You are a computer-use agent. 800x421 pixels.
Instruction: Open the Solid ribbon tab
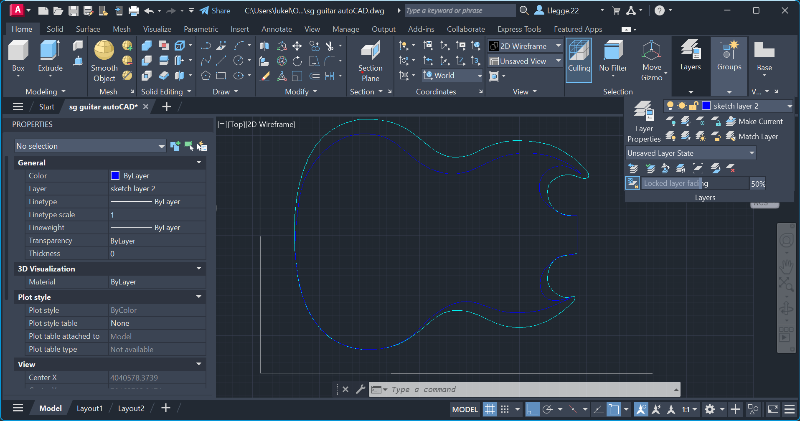(55, 29)
